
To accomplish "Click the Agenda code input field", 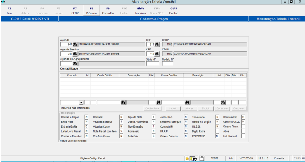I will click(x=66, y=45).
